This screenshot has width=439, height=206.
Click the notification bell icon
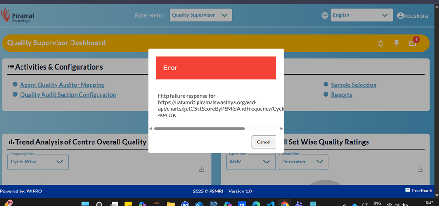[381, 43]
